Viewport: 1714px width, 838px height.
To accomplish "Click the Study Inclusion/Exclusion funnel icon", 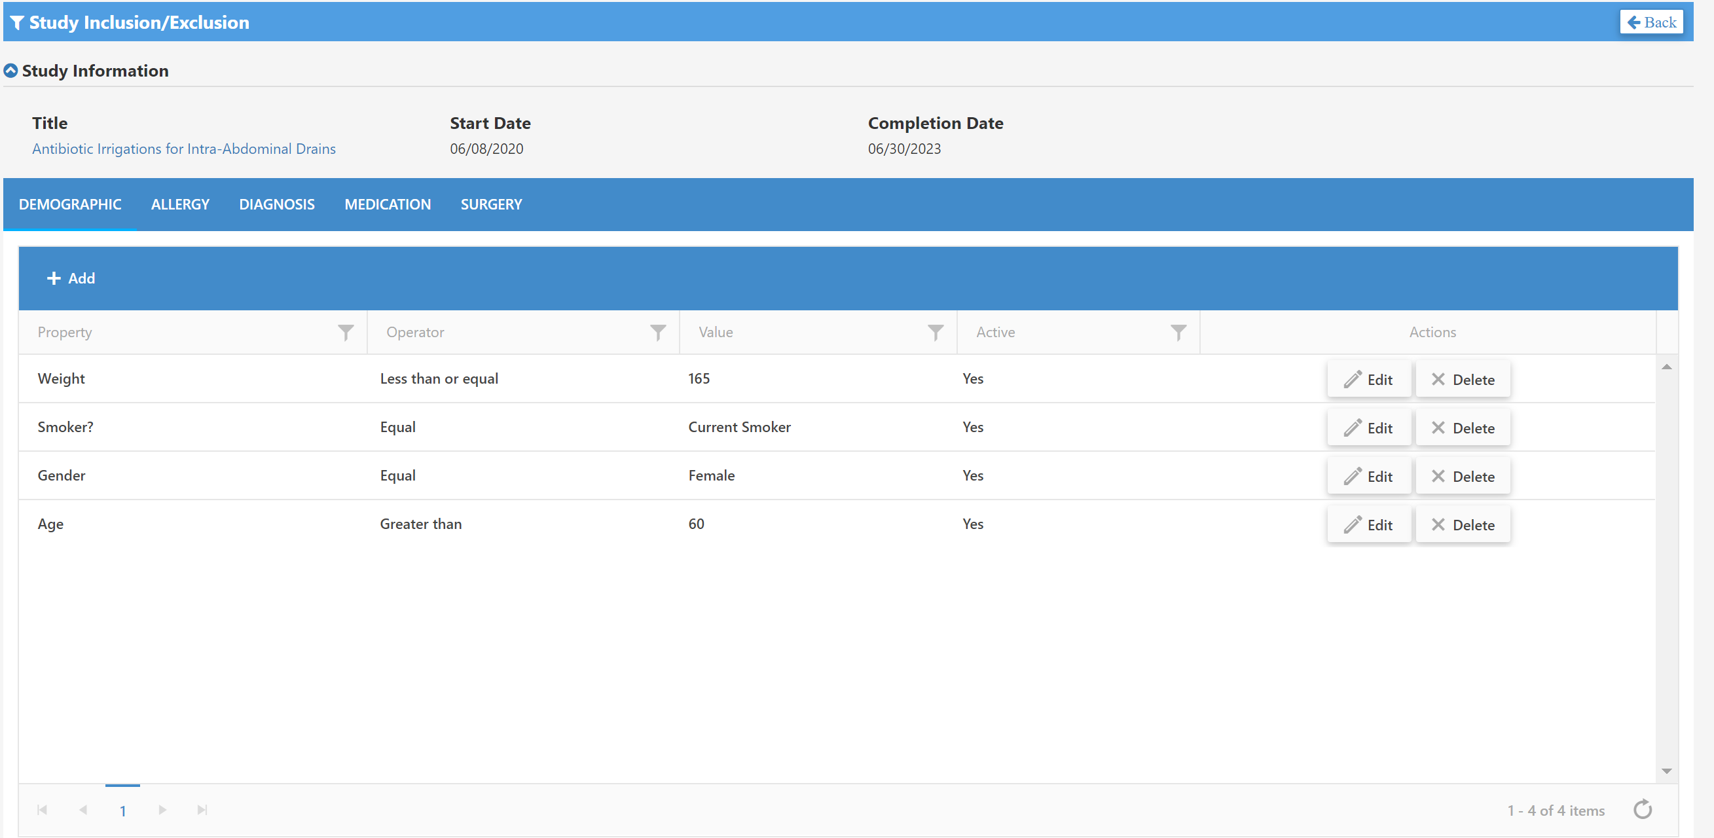I will point(17,23).
